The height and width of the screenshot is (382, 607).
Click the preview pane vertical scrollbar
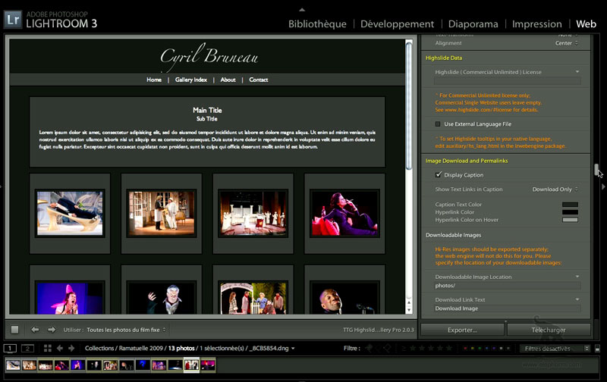(409, 105)
